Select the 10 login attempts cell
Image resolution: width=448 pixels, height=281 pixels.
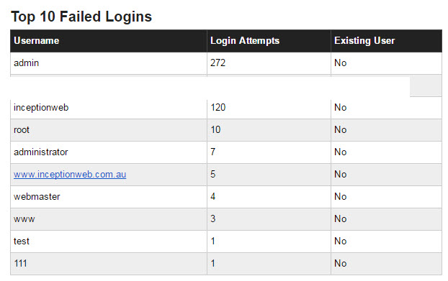click(269, 130)
